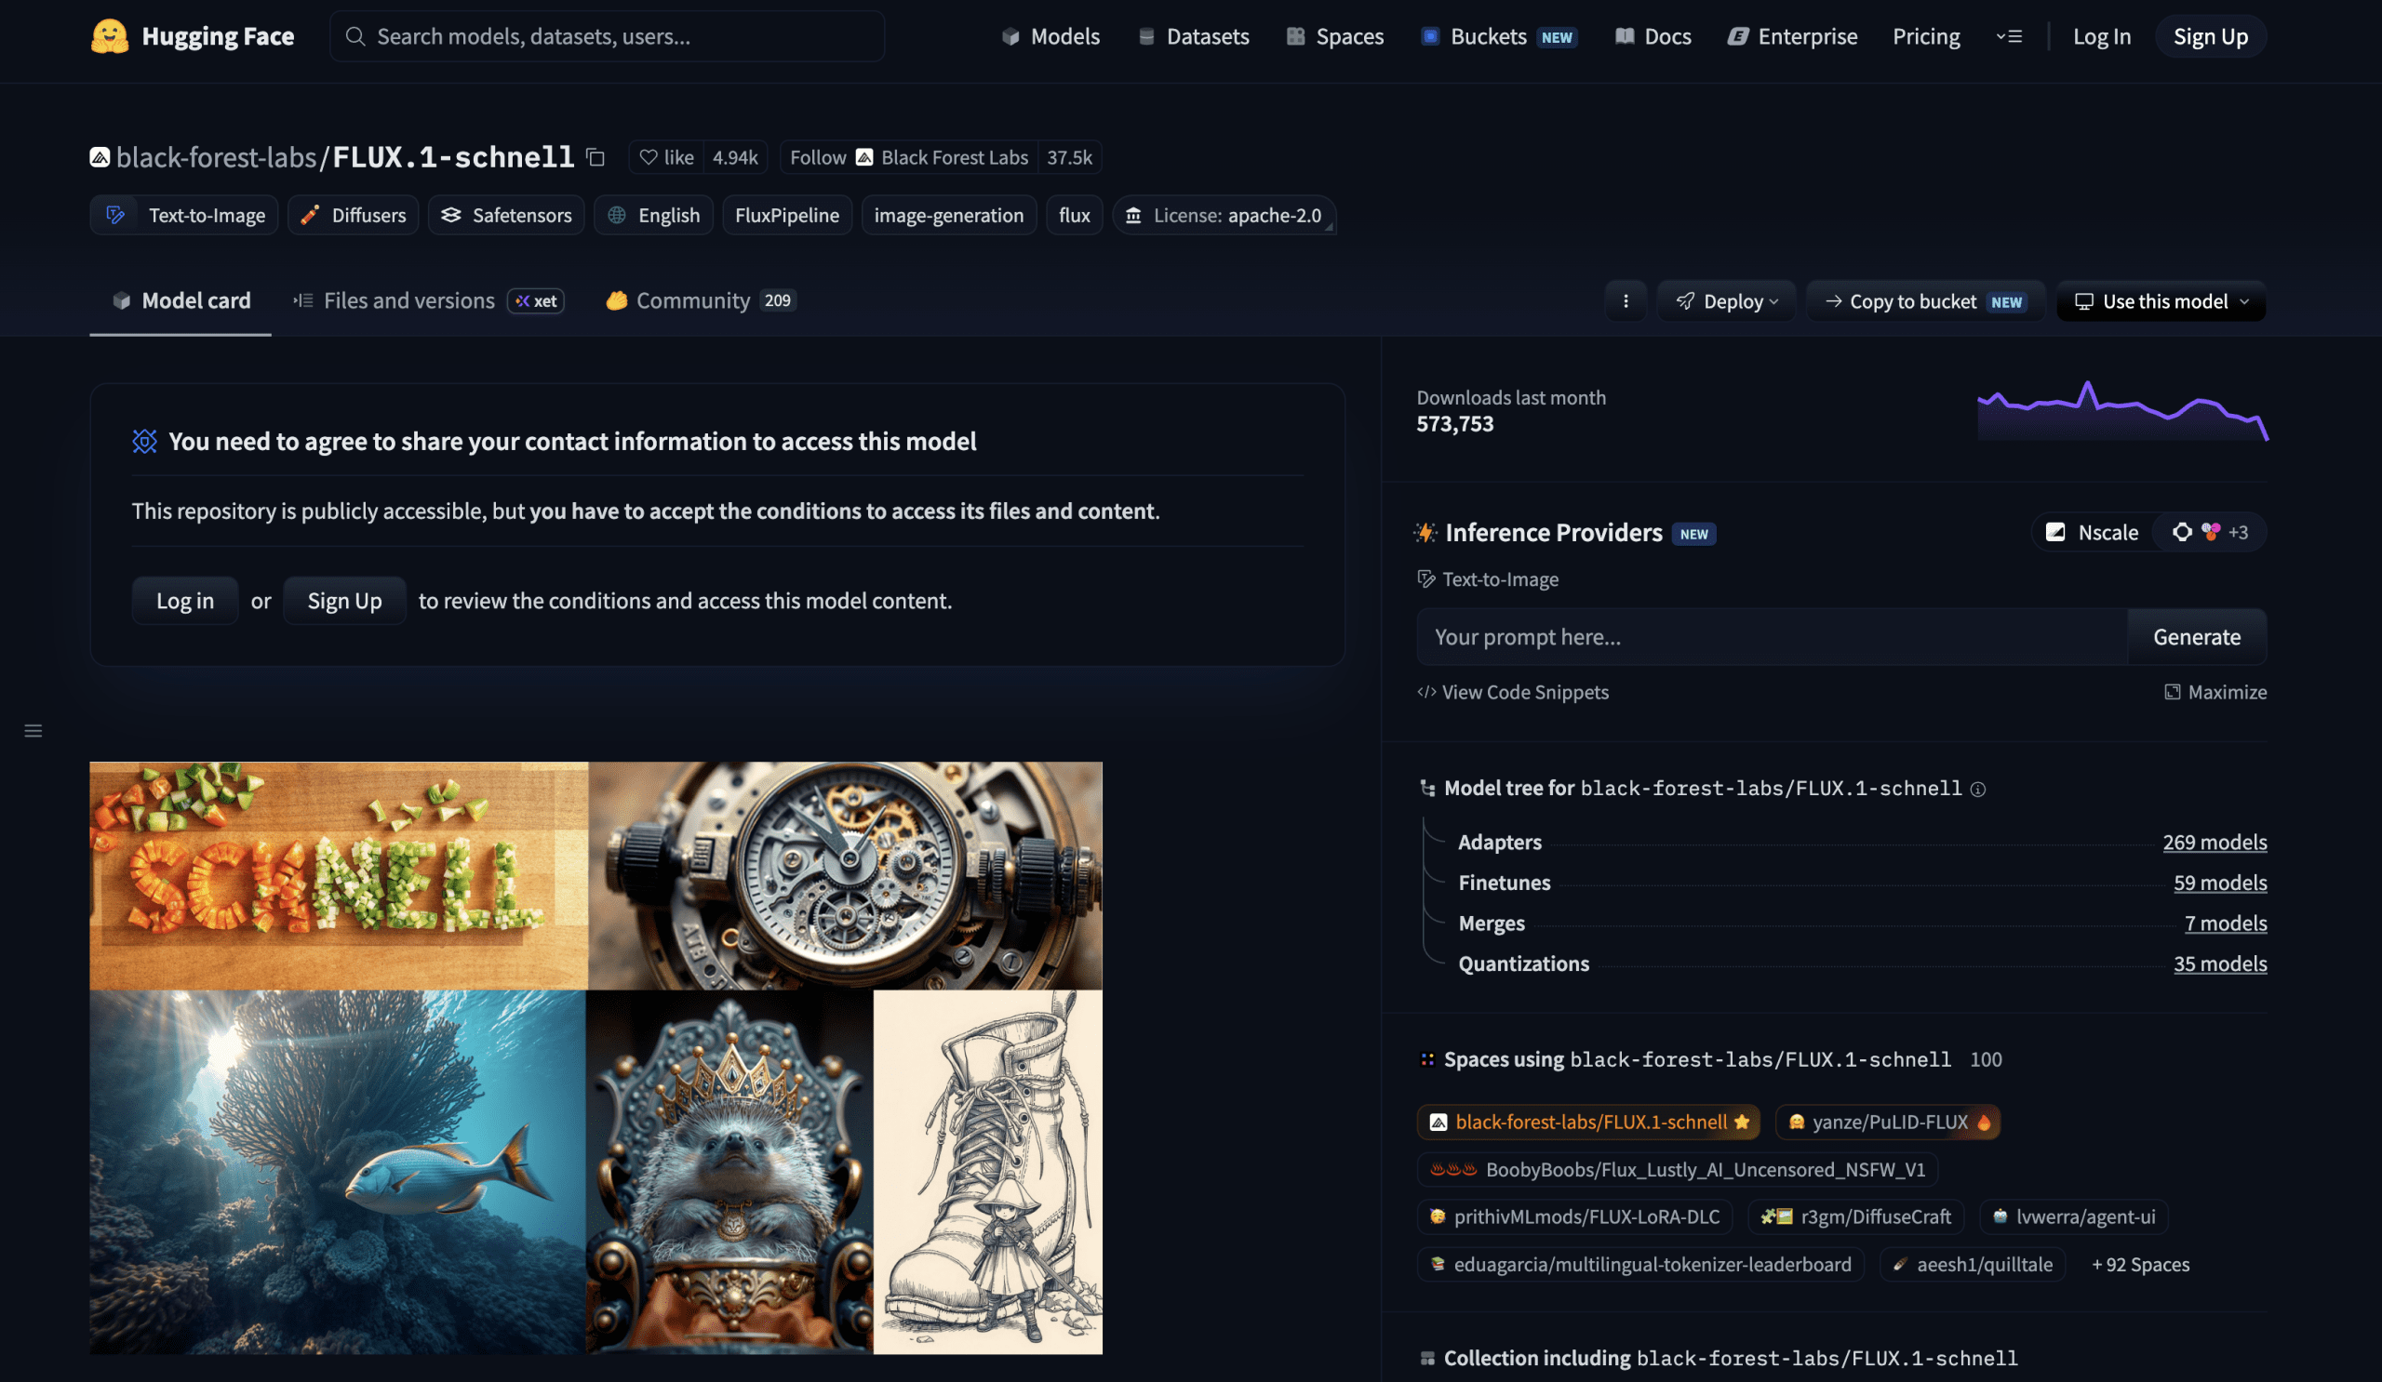
Task: Click Copy to bucket button
Action: [x=1924, y=301]
